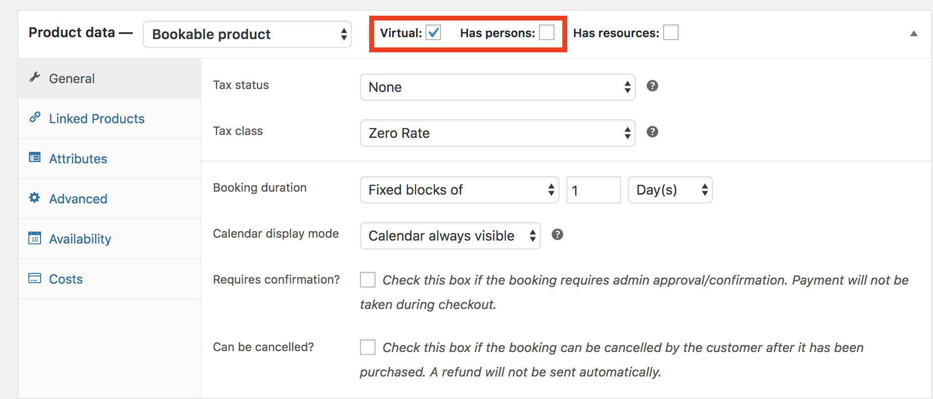
Task: Click the booking duration number field
Action: [593, 190]
